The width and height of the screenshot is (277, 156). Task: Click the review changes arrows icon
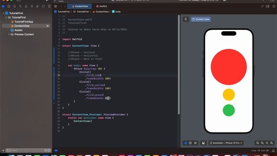tap(262, 6)
